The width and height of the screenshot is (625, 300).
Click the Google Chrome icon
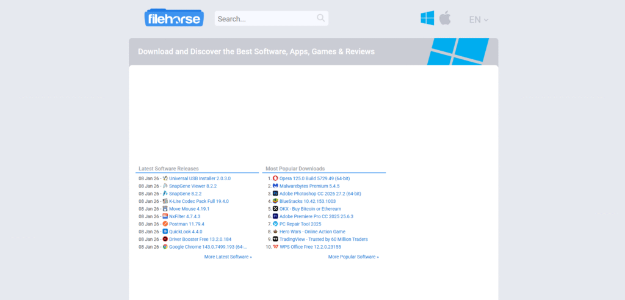coord(165,247)
